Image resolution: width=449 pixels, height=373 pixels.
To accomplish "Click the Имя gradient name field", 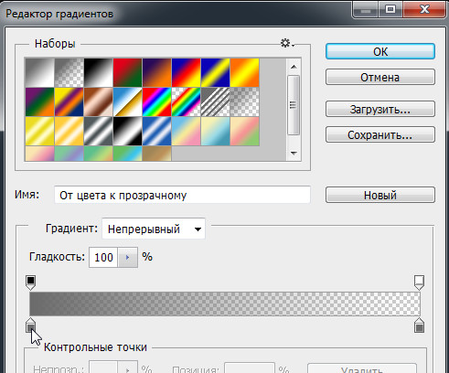I will click(x=182, y=195).
